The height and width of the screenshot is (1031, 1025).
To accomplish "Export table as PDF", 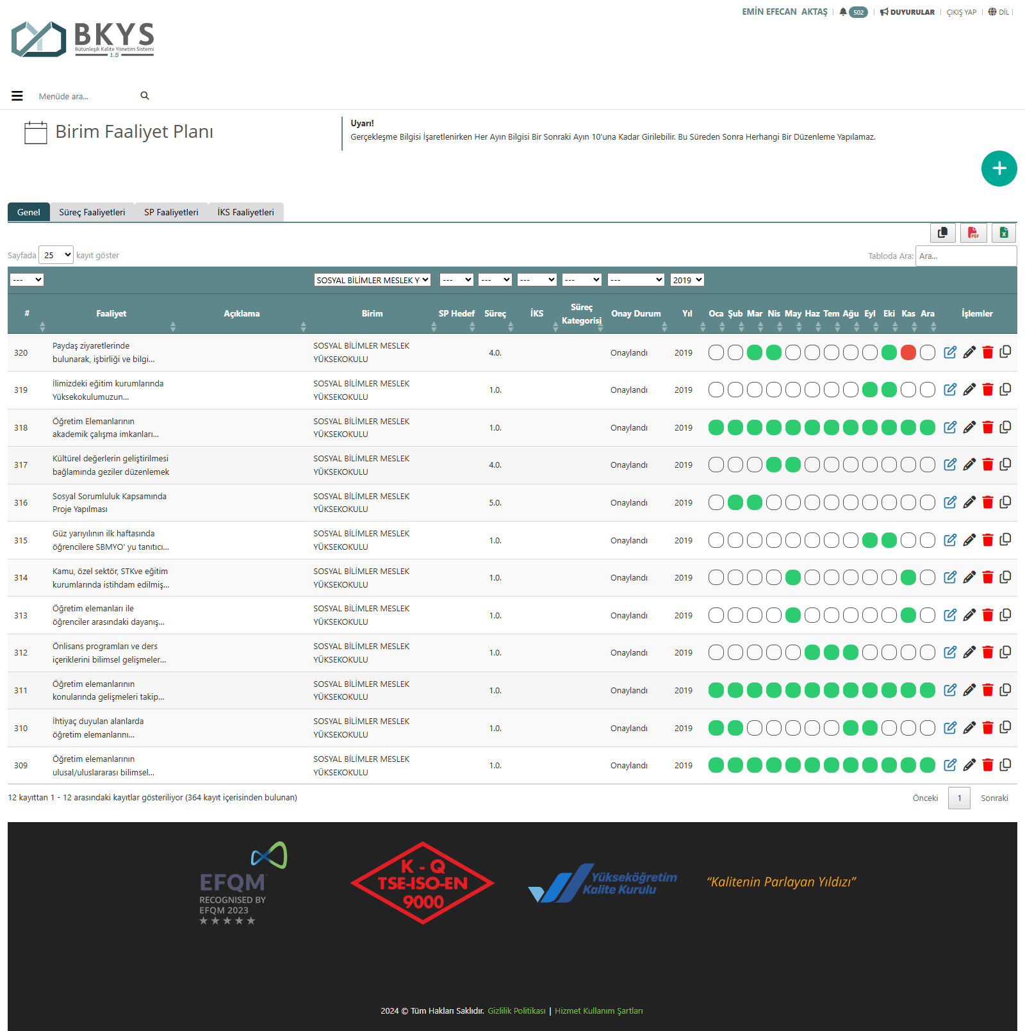I will click(973, 233).
